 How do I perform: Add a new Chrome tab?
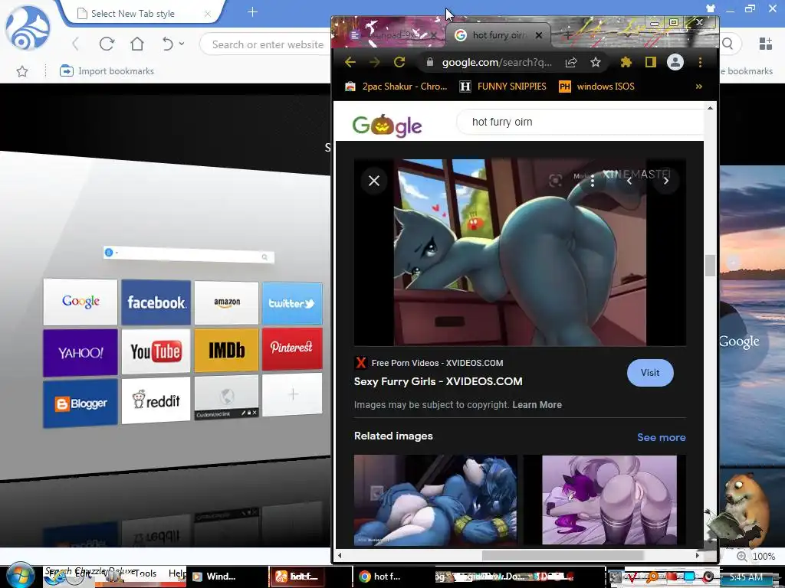tap(568, 35)
